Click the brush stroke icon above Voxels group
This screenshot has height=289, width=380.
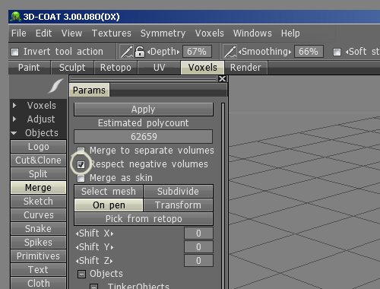(x=56, y=86)
